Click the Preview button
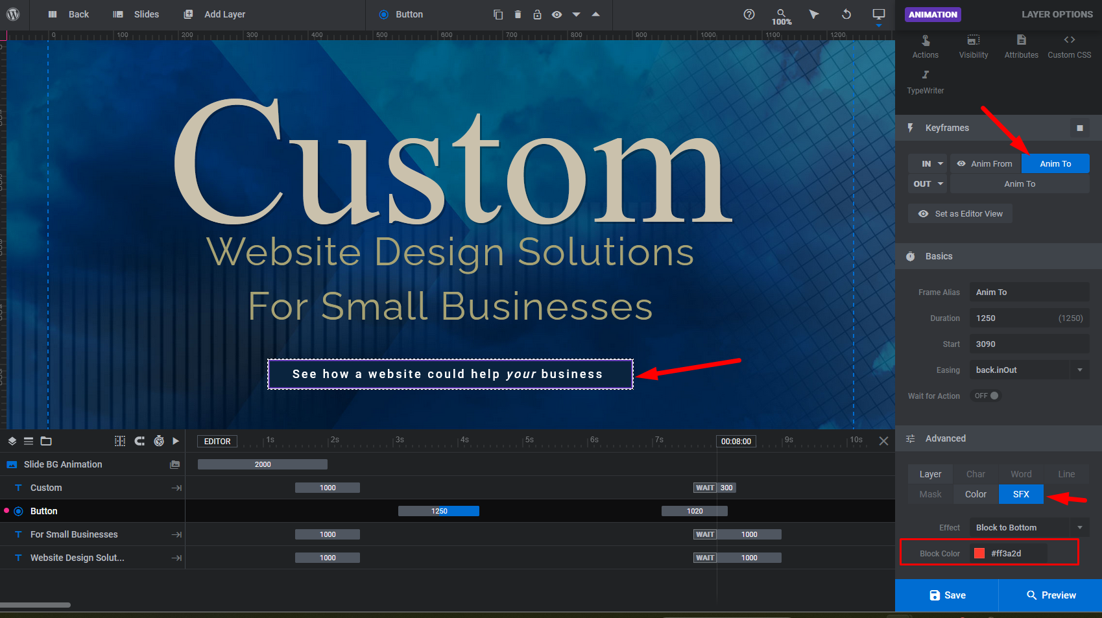Image resolution: width=1102 pixels, height=618 pixels. pyautogui.click(x=1051, y=595)
